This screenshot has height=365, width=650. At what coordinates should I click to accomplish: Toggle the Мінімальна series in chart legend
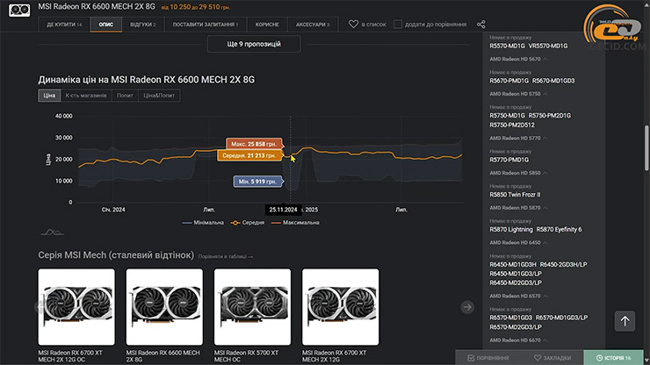pos(203,222)
